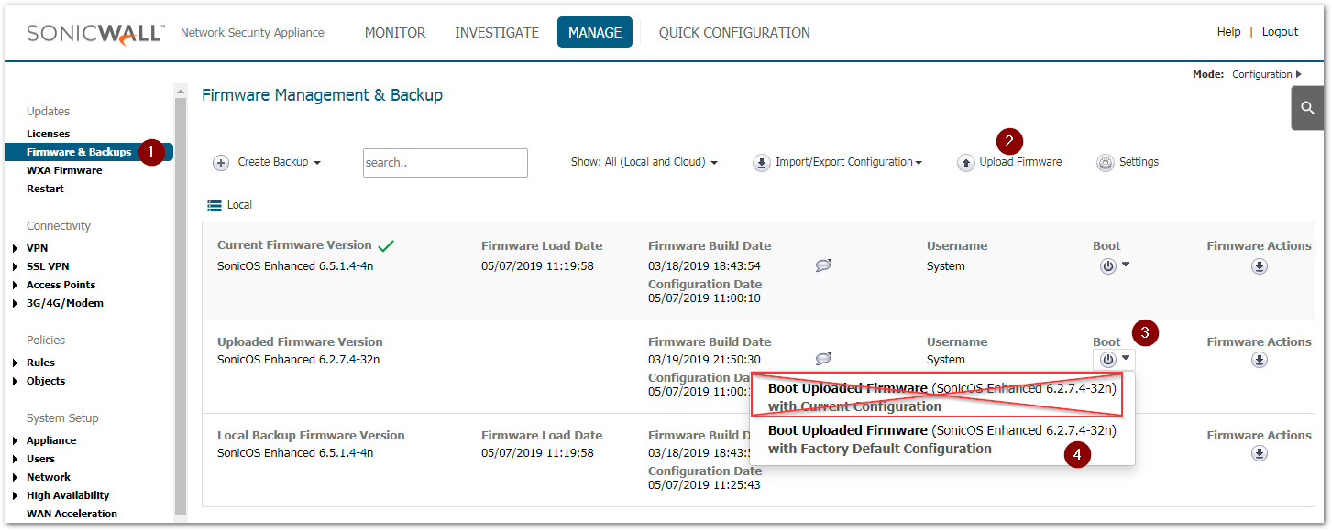The width and height of the screenshot is (1332, 531).
Task: Expand the Users tree item
Action: [16, 459]
